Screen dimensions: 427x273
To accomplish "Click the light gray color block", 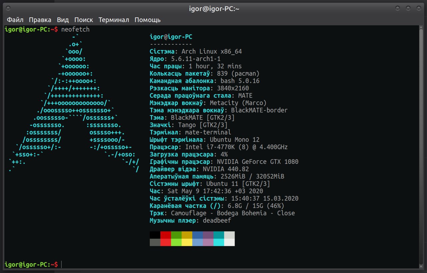I will tap(230, 235).
